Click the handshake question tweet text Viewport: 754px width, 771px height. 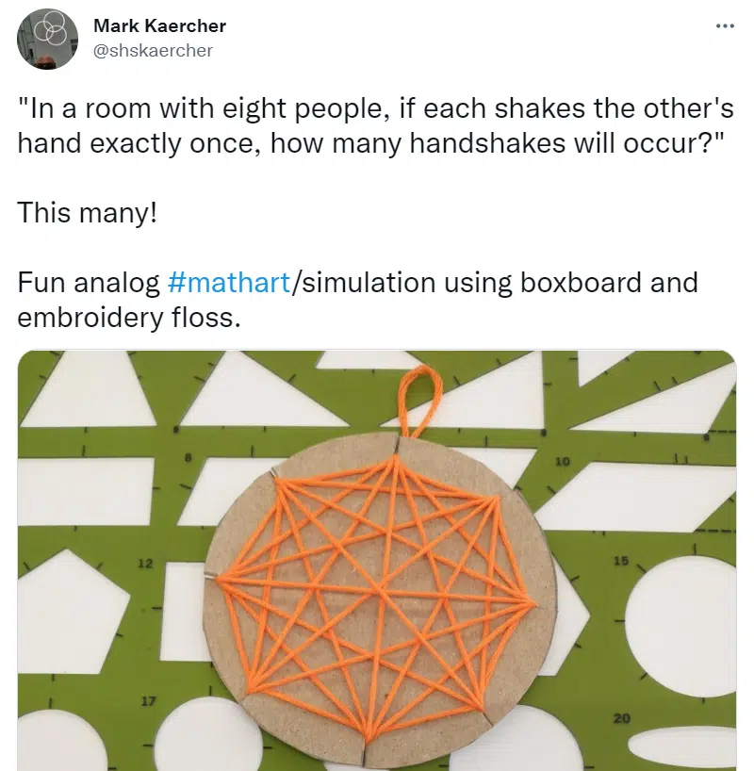tap(376, 126)
